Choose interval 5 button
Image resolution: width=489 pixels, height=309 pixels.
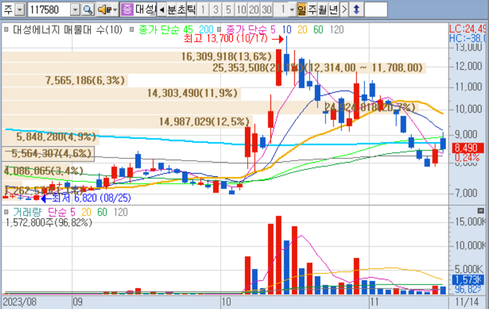click(228, 10)
